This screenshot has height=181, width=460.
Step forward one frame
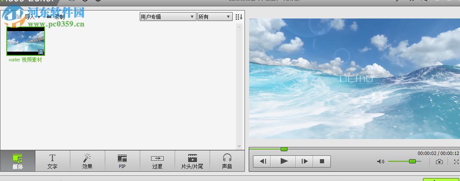[304, 161]
